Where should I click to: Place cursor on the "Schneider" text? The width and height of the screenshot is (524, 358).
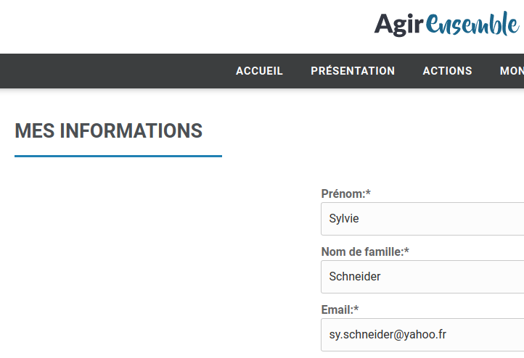tap(355, 277)
